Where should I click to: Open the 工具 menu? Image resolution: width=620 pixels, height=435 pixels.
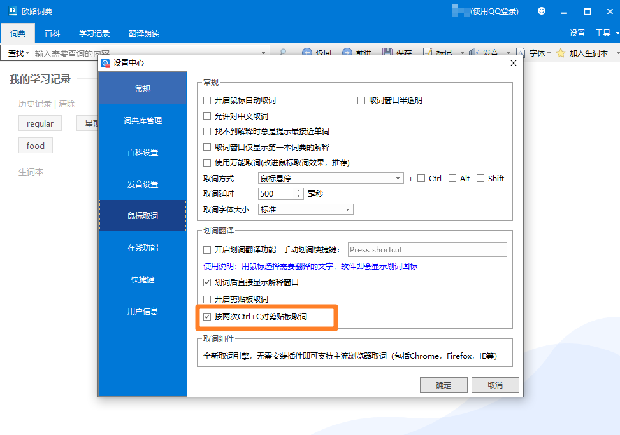(602, 34)
